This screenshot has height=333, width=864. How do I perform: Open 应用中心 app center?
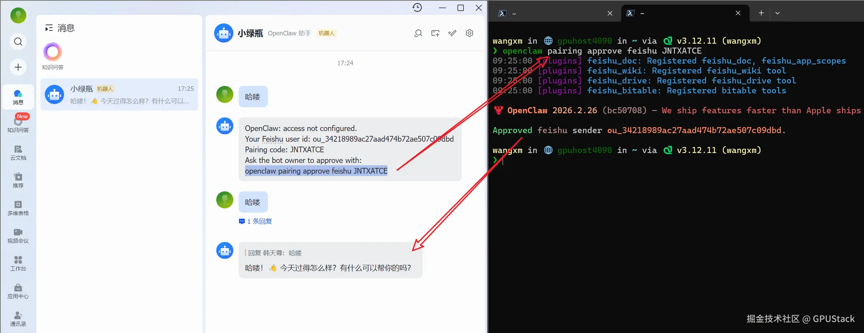18,291
